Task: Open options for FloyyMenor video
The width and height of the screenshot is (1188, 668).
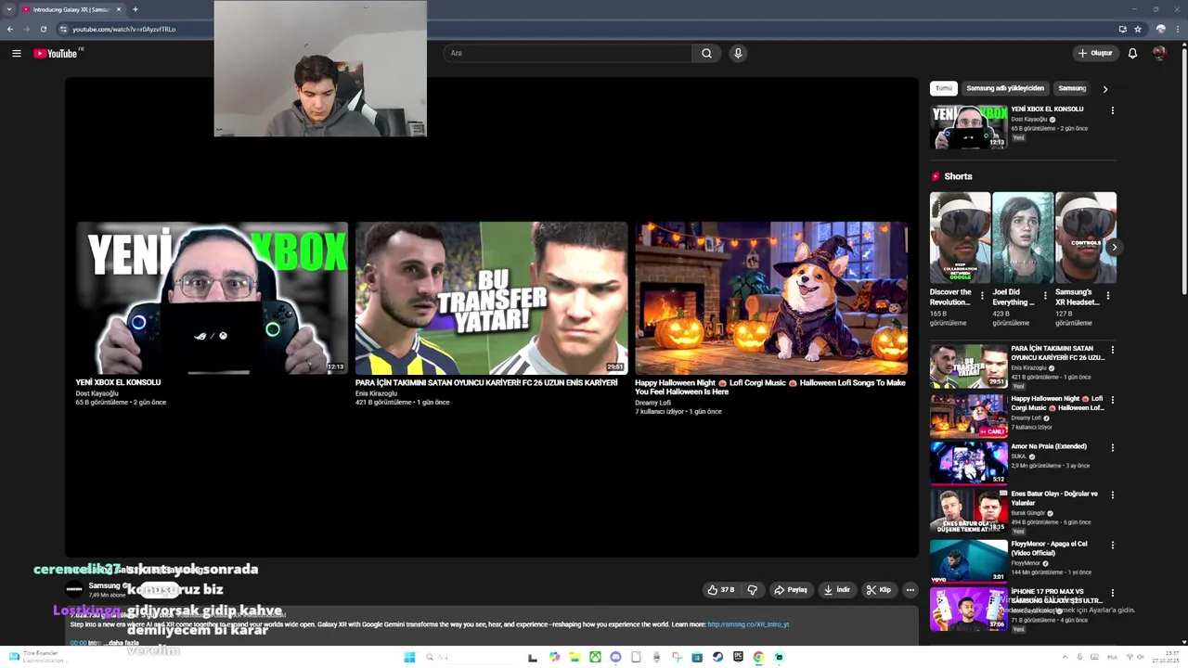Action: click(1112, 546)
